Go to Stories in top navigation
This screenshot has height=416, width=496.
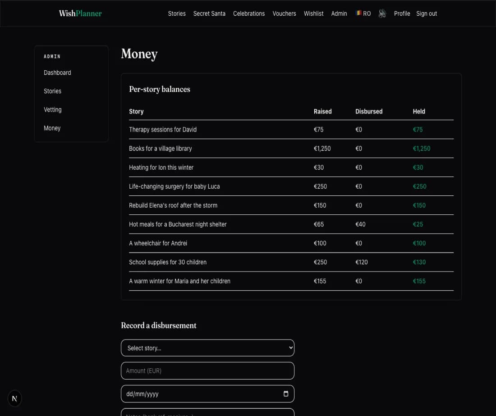pyautogui.click(x=176, y=14)
